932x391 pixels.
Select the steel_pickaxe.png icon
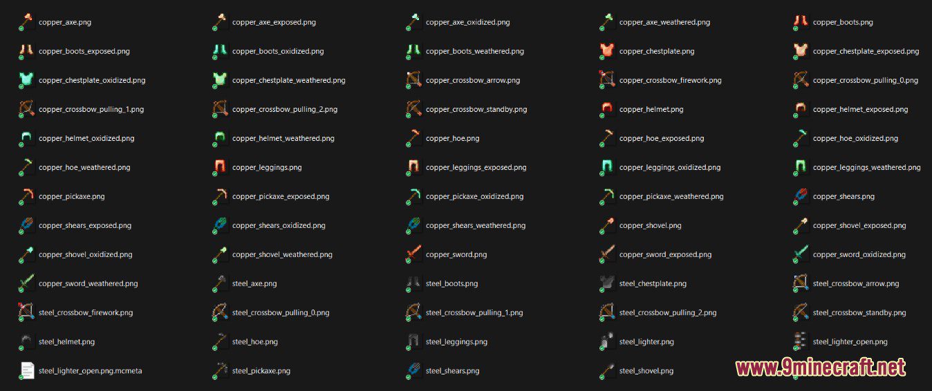220,370
